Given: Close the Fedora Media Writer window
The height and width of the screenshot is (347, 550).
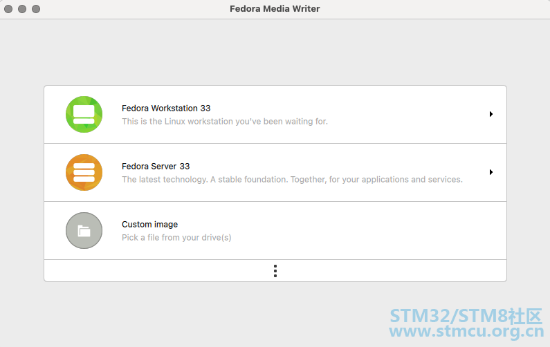Looking at the screenshot, I should (8, 9).
